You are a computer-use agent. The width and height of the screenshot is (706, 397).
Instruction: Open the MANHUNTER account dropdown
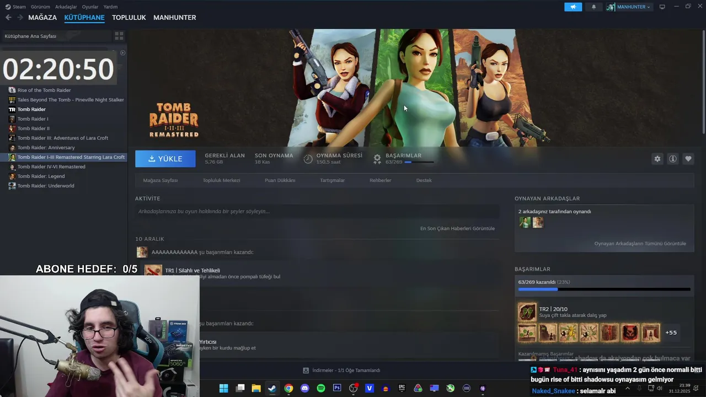click(629, 7)
